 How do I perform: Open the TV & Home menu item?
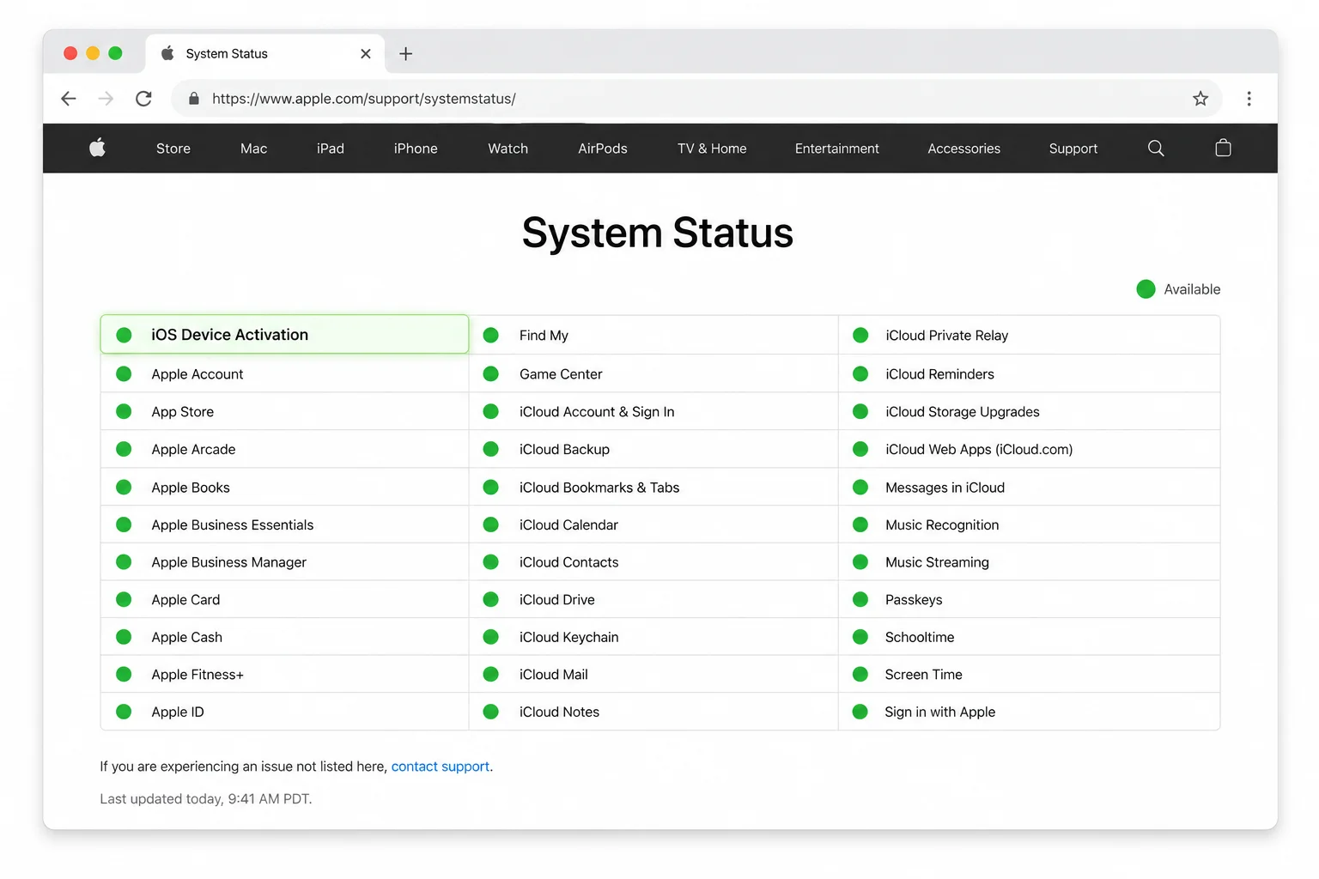point(712,149)
